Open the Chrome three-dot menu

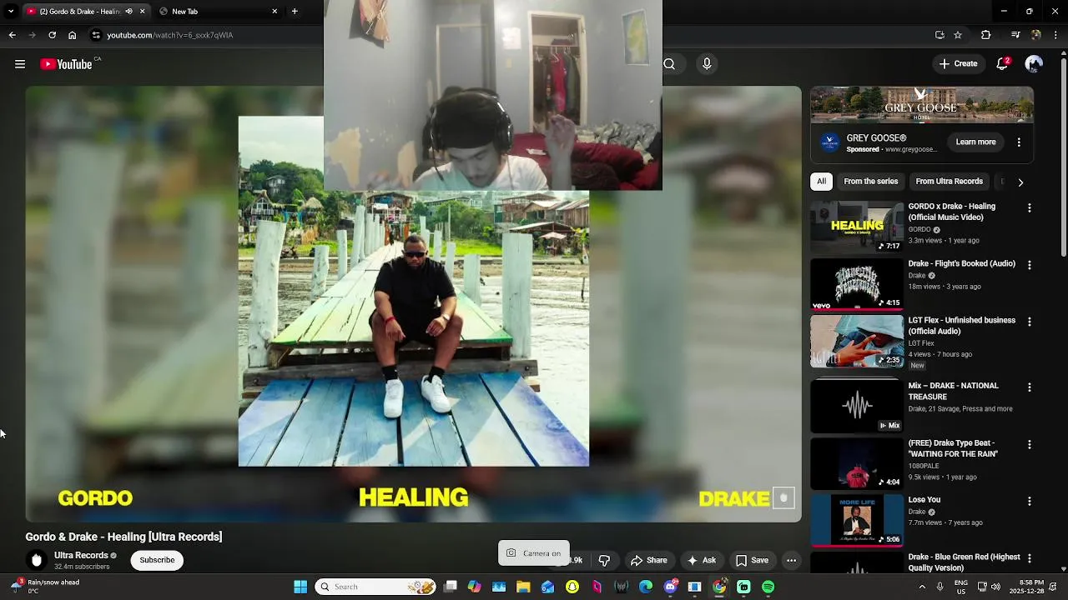1056,35
